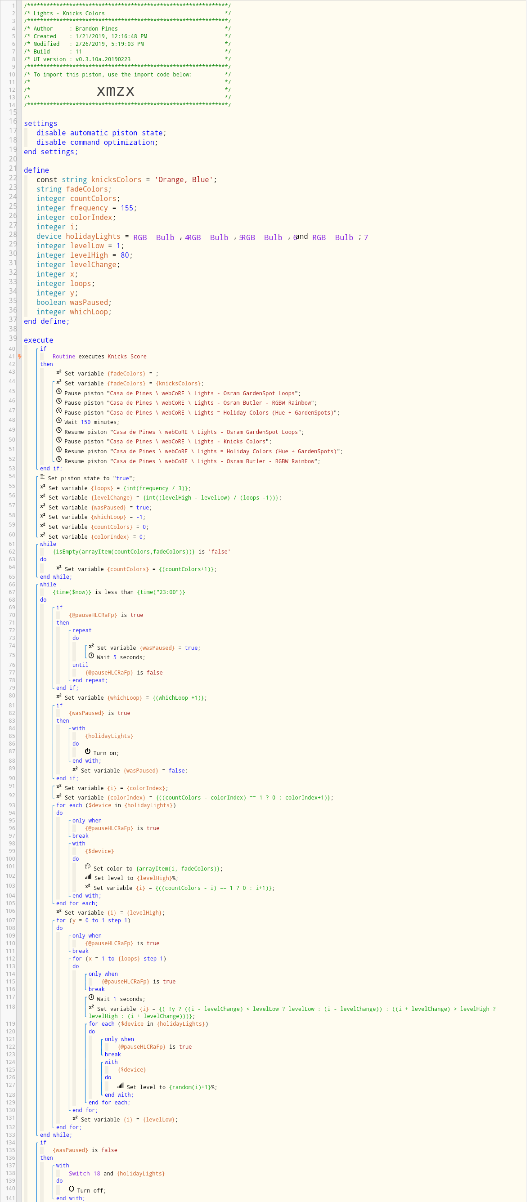Viewport: 530px width, 1202px height.
Task: Click the 'repeat' keyword on line 72
Action: 82,630
